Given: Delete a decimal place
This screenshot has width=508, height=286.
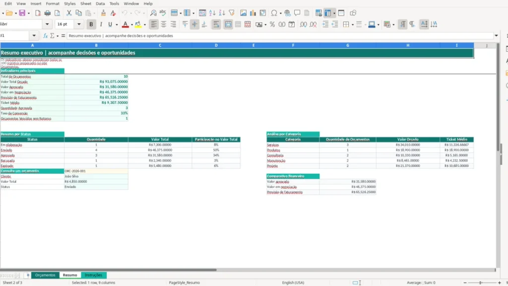Looking at the screenshot, I should click(313, 24).
